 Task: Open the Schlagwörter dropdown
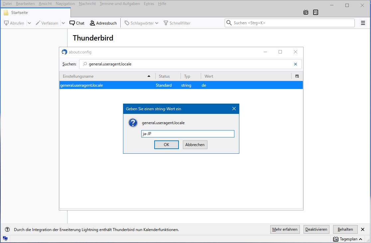[141, 23]
